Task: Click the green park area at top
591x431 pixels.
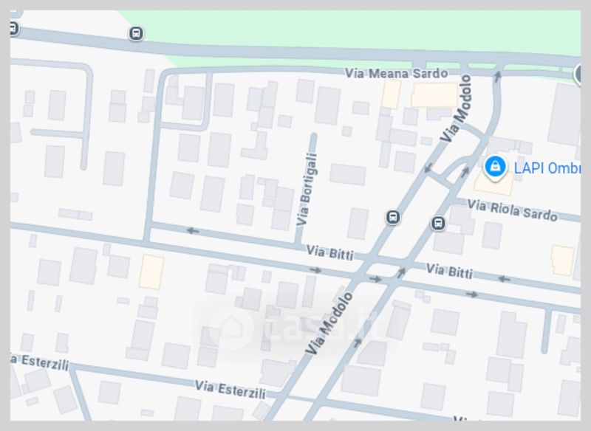Action: pos(350,30)
